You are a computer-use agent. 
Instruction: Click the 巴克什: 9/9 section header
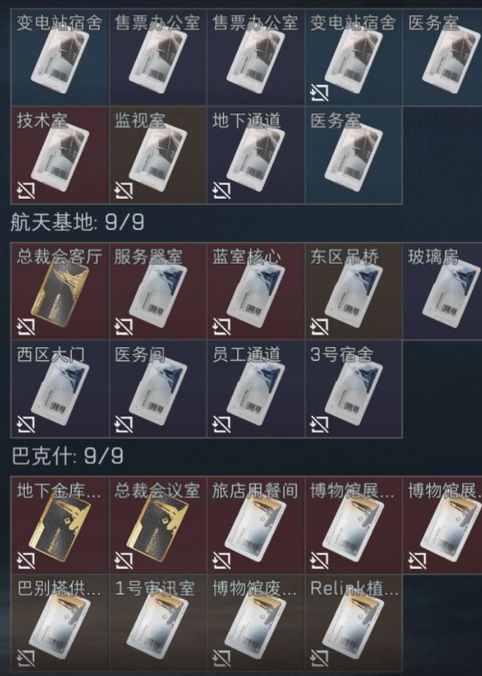[x=67, y=456]
